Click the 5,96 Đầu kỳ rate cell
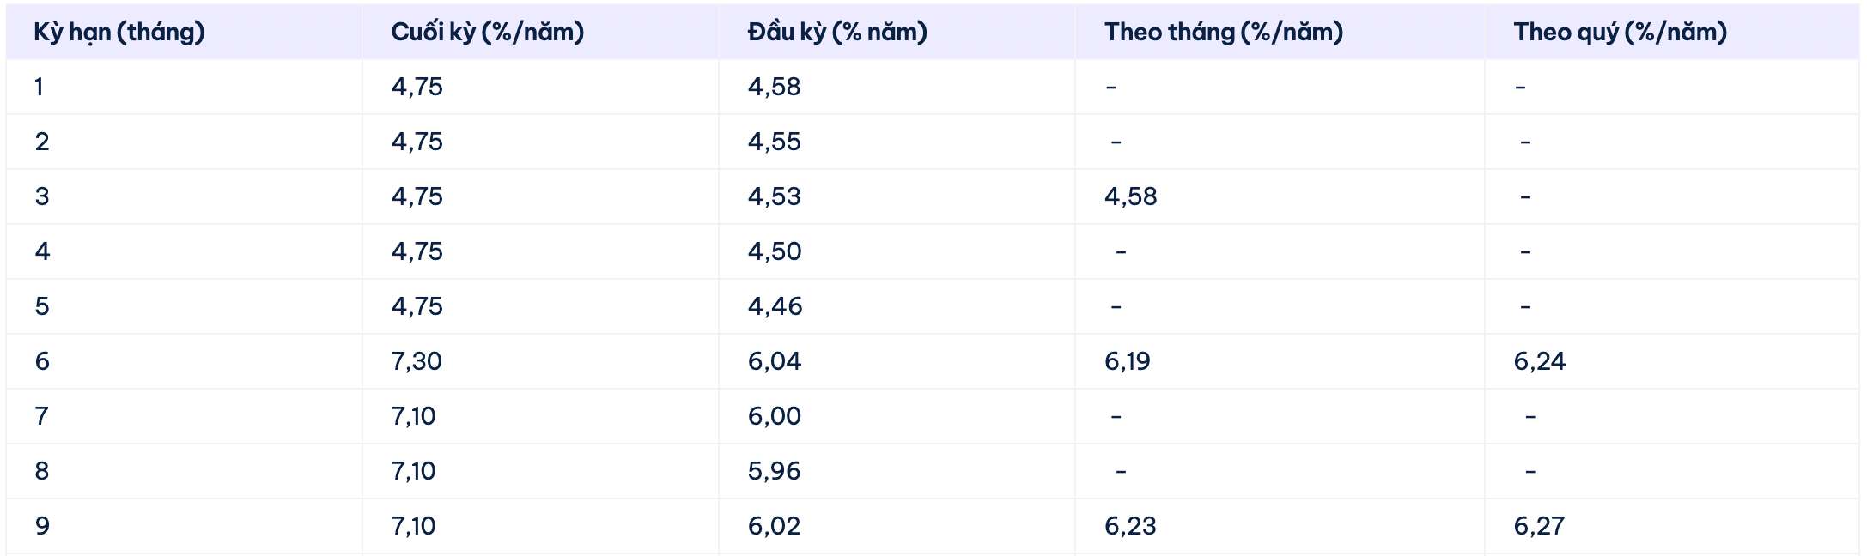 [x=774, y=471]
